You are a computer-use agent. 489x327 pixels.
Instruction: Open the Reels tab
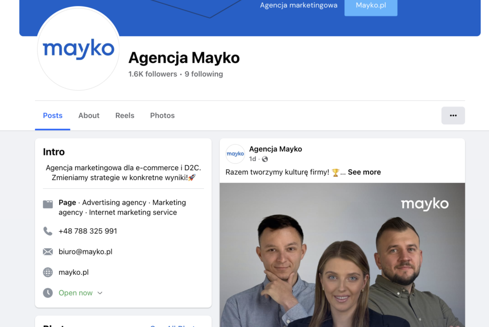click(125, 115)
